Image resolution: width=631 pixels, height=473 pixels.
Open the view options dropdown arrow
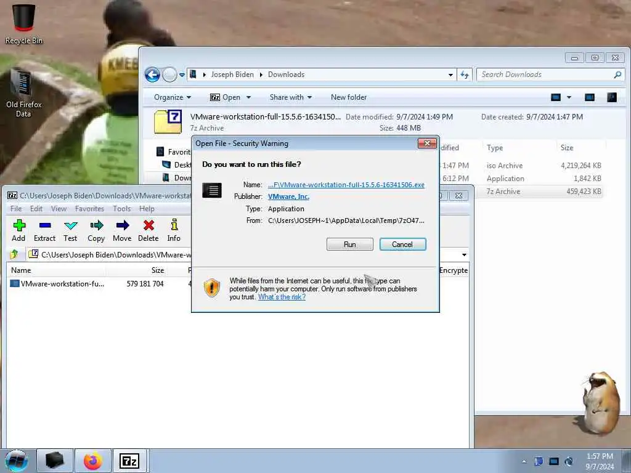click(x=569, y=97)
